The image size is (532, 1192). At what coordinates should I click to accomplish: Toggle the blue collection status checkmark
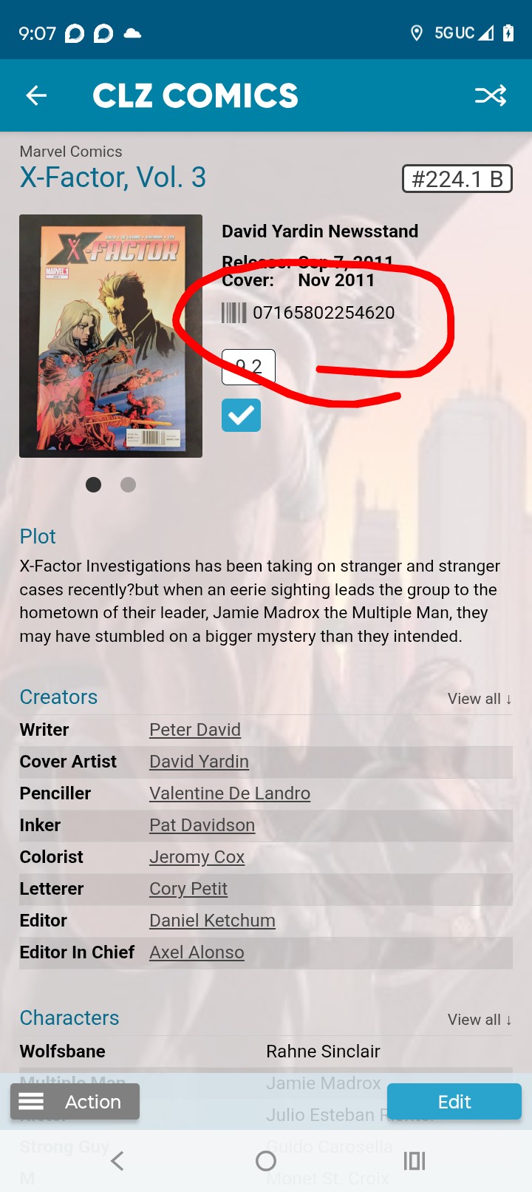[241, 415]
